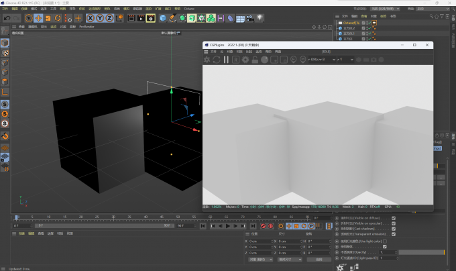This screenshot has width=456, height=271.
Task: Open the Octane render mode dropdown
Action: (x=322, y=60)
